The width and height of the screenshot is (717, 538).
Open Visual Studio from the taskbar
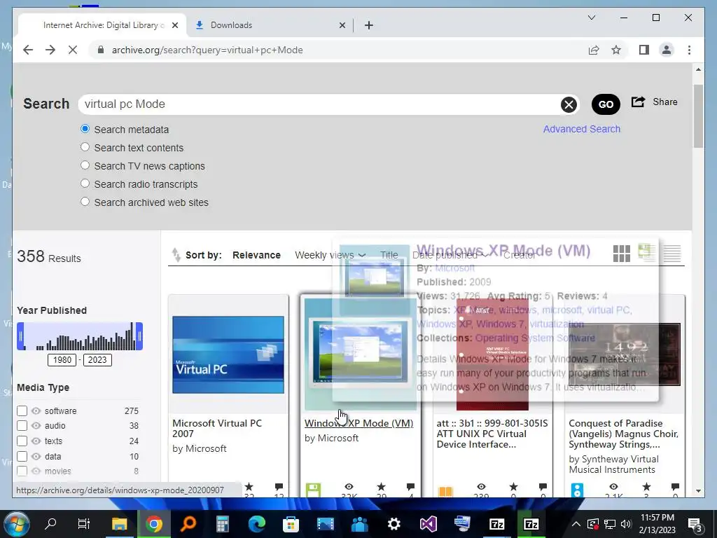pos(428,524)
